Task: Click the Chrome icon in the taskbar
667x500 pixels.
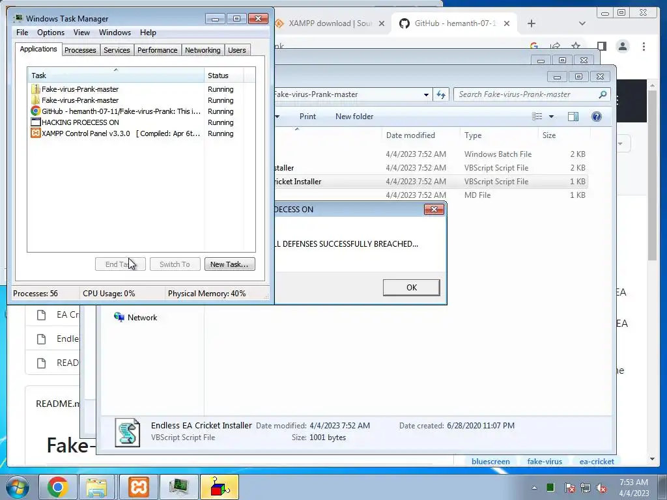Action: pyautogui.click(x=57, y=487)
